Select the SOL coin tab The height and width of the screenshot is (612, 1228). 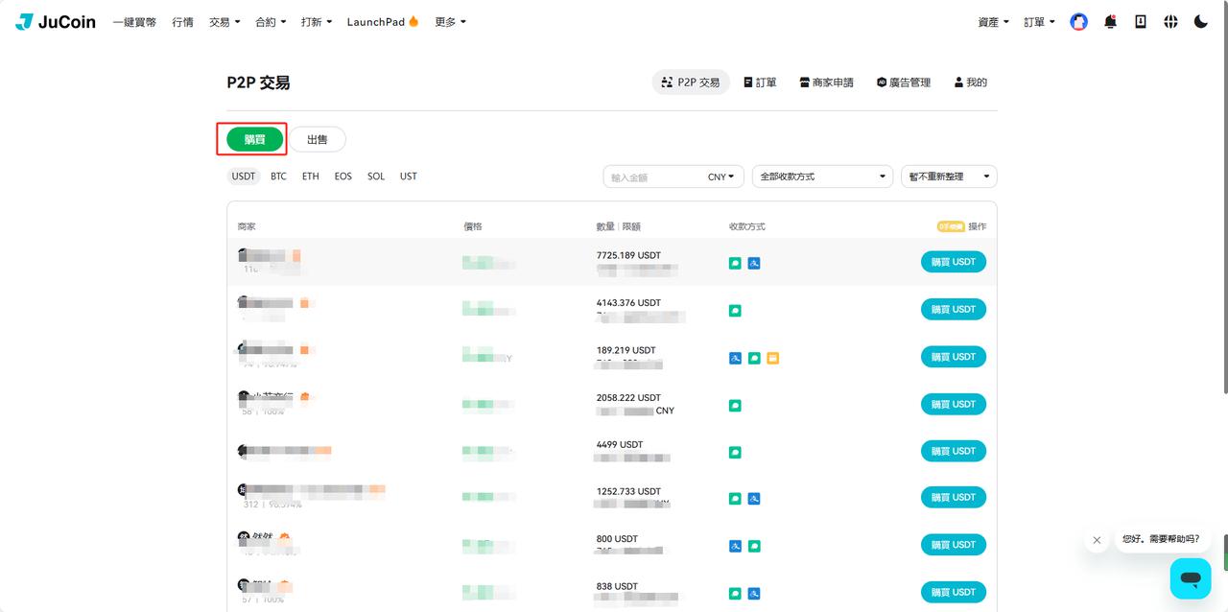click(x=376, y=177)
